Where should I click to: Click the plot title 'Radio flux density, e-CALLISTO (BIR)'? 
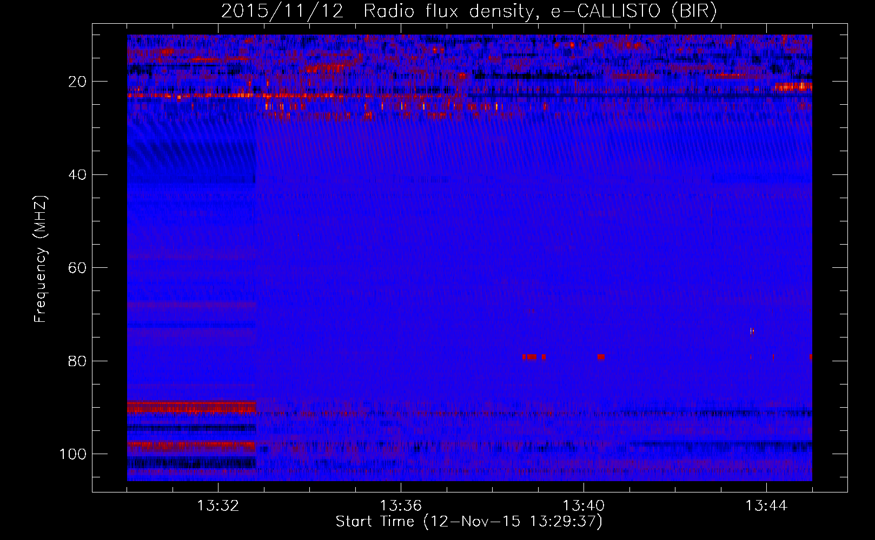pyautogui.click(x=540, y=11)
